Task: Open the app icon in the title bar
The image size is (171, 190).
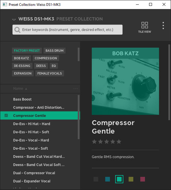Action: click(5, 5)
